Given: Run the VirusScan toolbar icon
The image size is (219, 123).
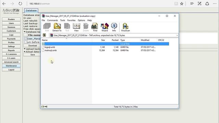Looking at the screenshot, I should point(125,27).
